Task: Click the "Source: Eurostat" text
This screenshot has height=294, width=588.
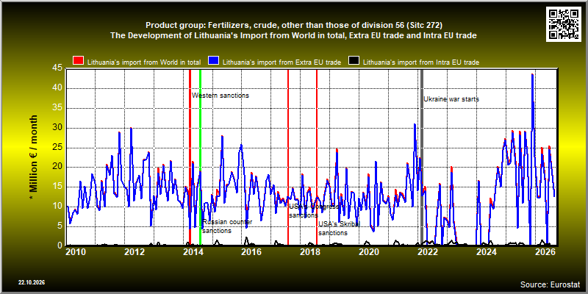Action: (x=550, y=284)
